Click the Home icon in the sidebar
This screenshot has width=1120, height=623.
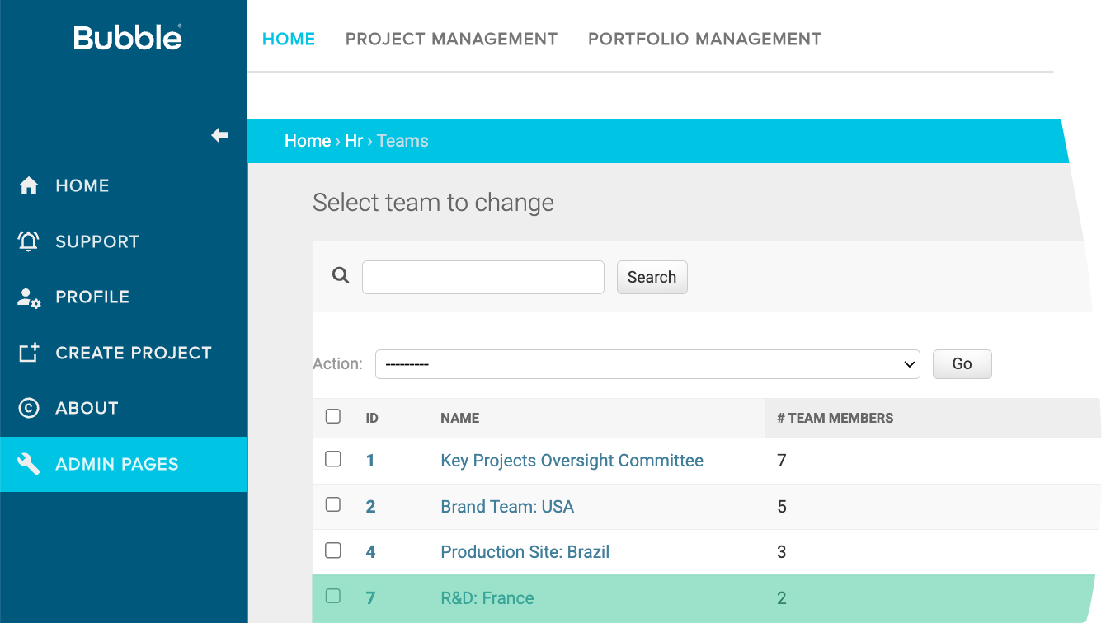pos(27,185)
